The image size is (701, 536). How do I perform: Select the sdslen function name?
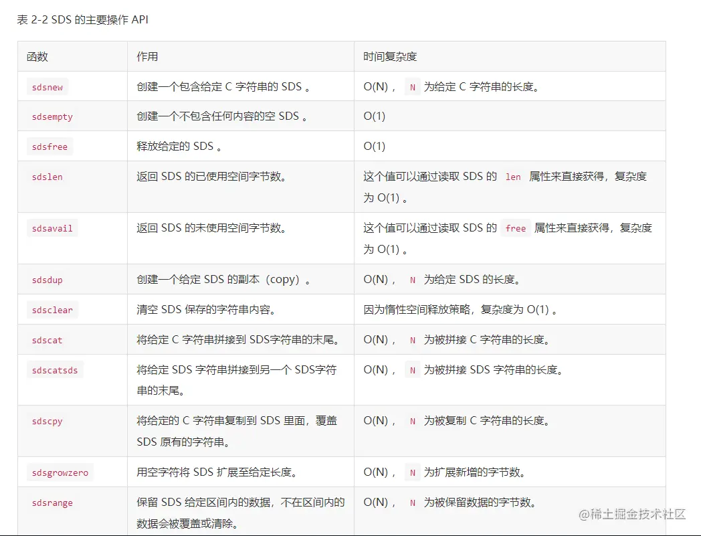(47, 177)
